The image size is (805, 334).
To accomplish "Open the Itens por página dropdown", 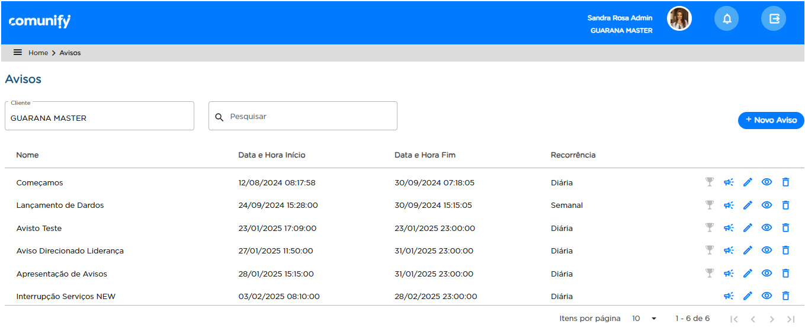I will (644, 319).
